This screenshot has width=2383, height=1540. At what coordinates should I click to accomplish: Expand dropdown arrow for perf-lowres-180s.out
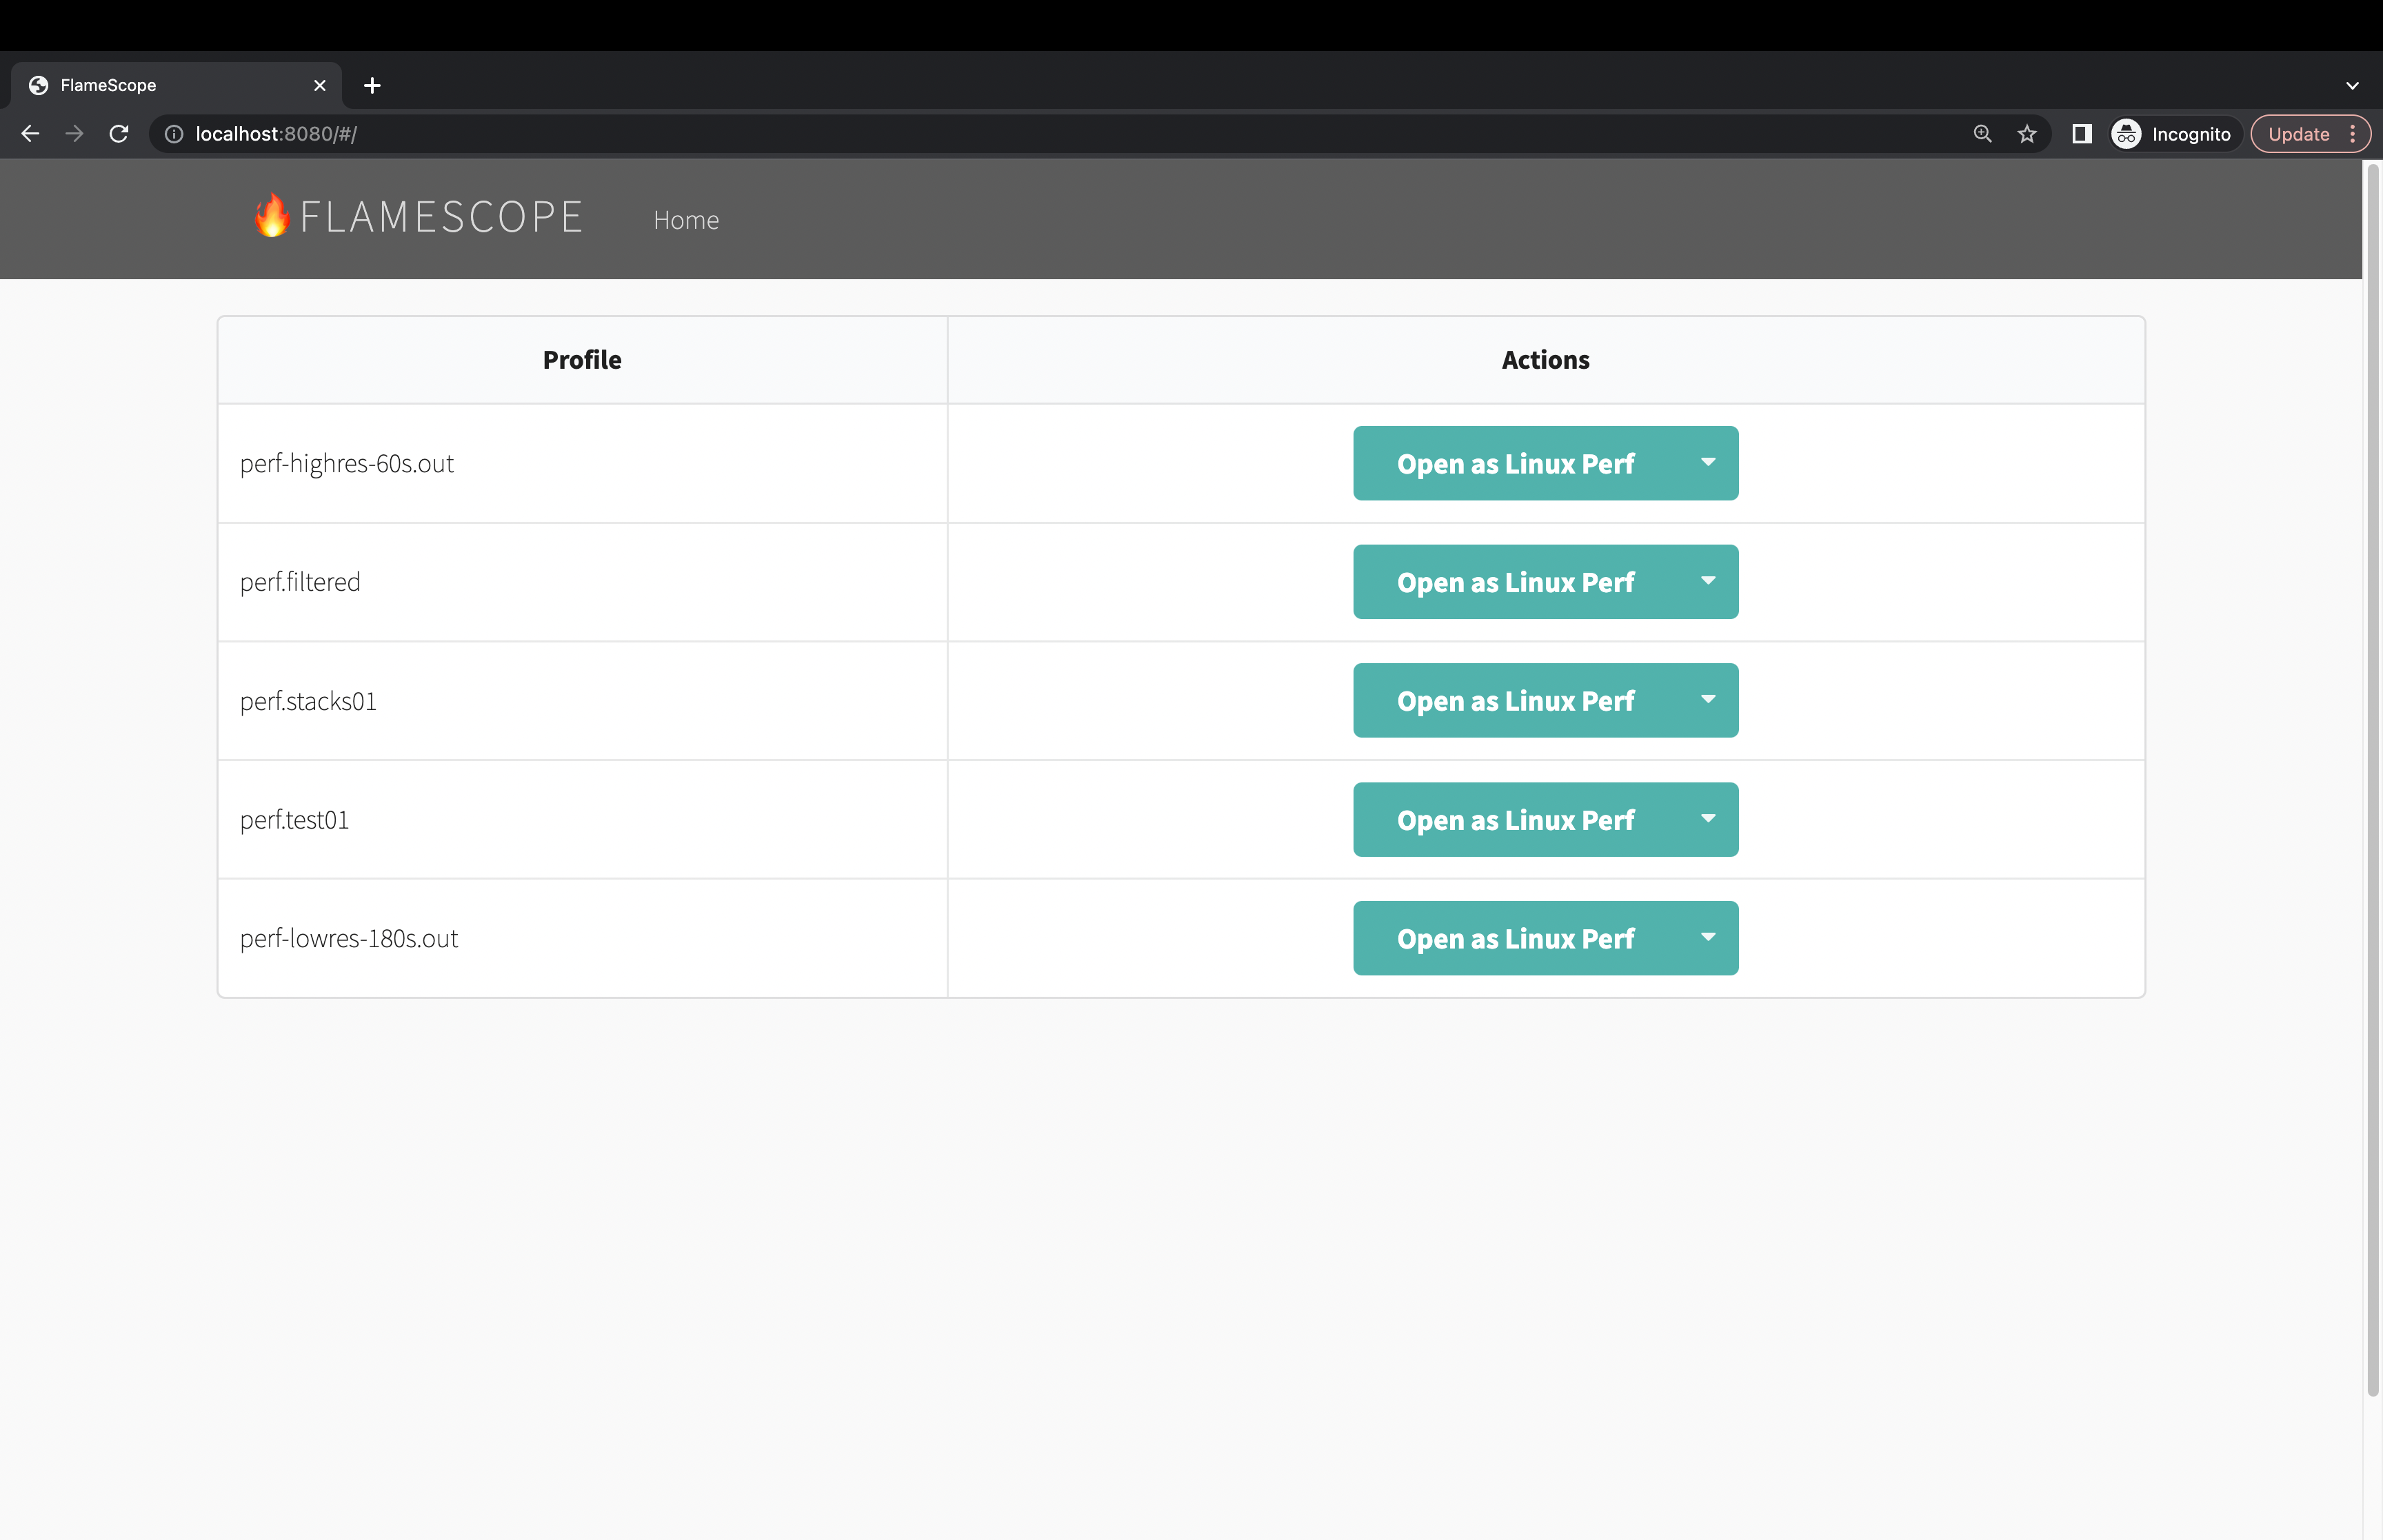(x=1708, y=938)
